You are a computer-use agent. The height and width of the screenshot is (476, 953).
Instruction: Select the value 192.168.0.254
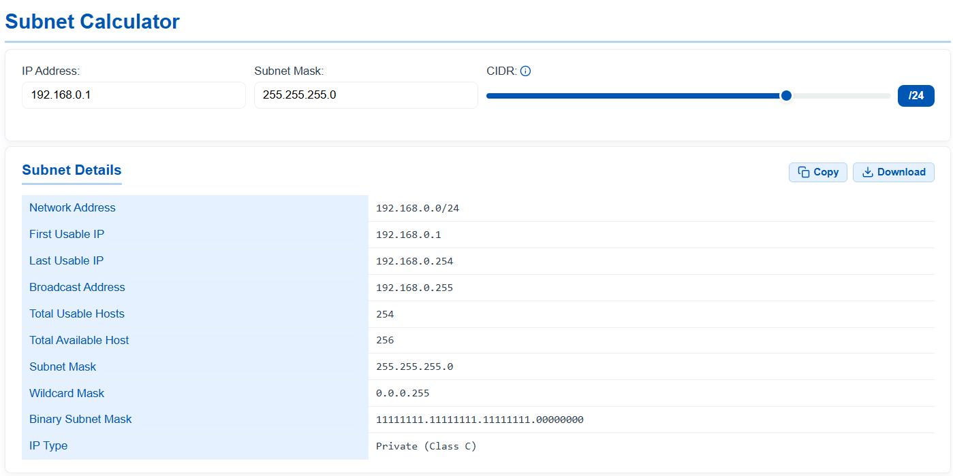point(414,261)
